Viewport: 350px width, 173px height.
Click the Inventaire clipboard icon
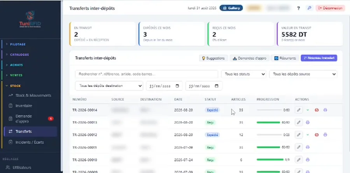point(10,106)
